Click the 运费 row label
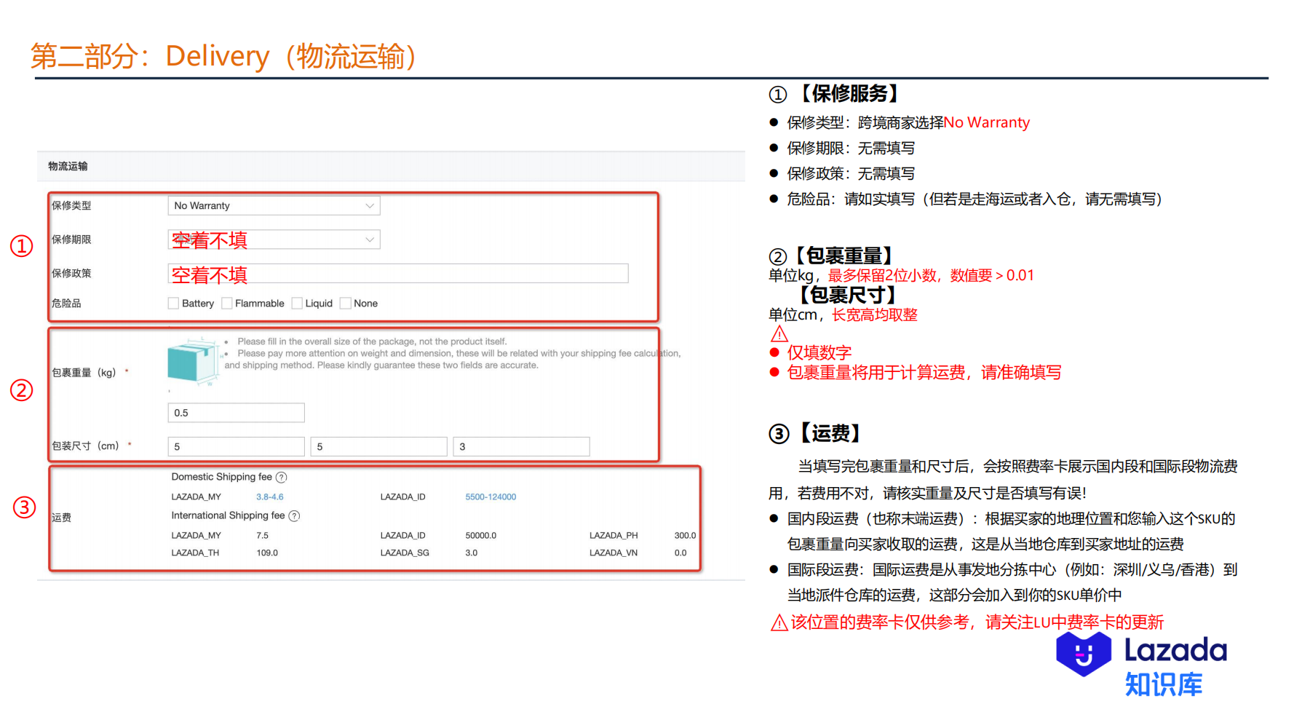Screen dimensions: 1294x728 coord(61,518)
